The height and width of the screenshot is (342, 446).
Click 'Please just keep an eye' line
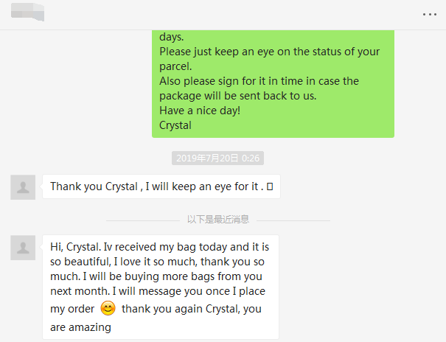tap(269, 52)
